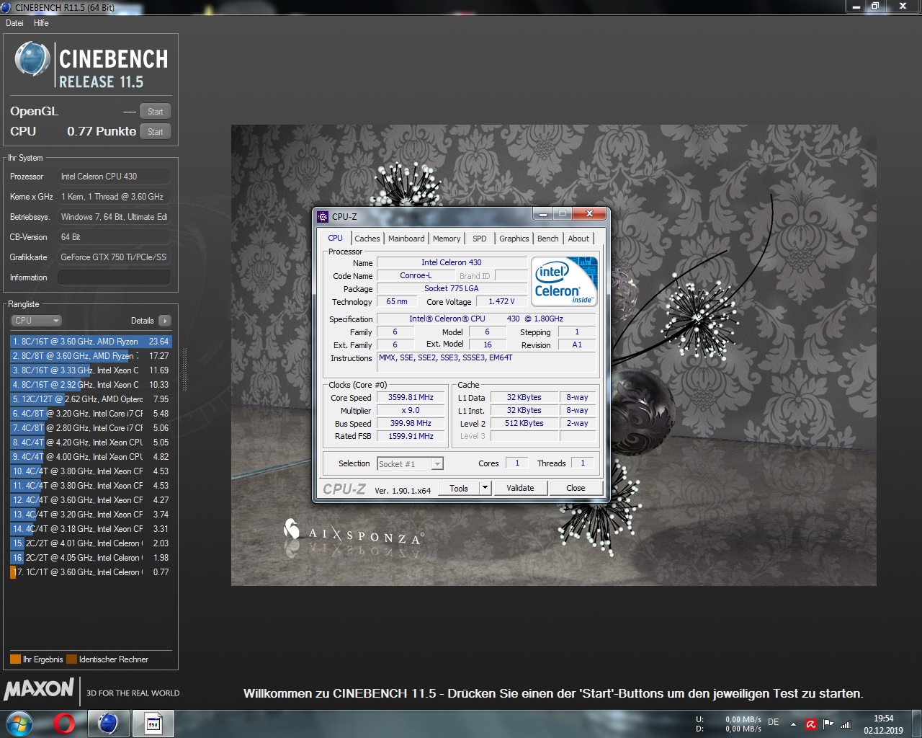Click the Avira tray icon
This screenshot has height=738, width=922.
(x=811, y=724)
